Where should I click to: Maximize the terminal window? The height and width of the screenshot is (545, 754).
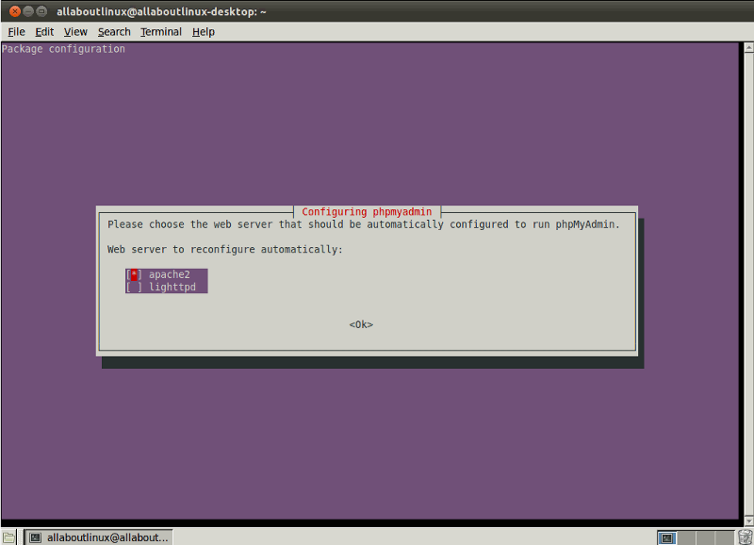(x=41, y=11)
